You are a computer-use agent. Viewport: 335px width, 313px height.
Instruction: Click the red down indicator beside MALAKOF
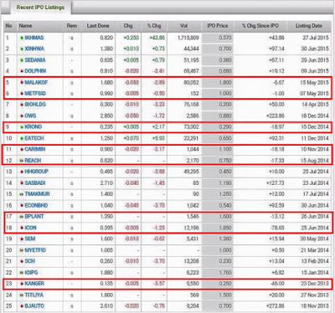pos(22,83)
